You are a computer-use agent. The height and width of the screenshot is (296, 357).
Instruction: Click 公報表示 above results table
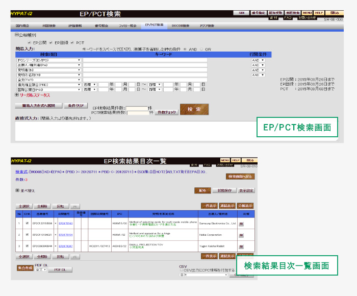[245, 206]
